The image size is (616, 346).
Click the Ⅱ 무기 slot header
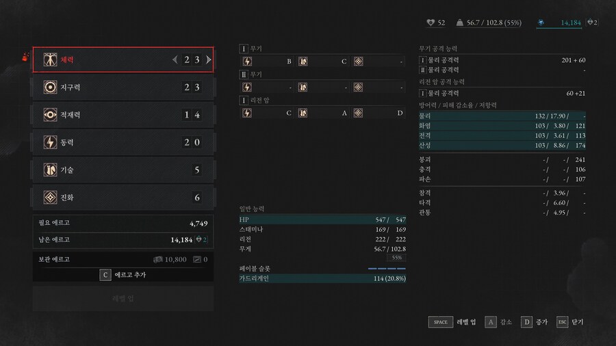tap(251, 74)
